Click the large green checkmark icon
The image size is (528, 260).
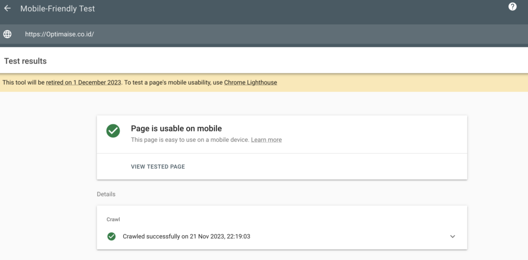point(113,131)
